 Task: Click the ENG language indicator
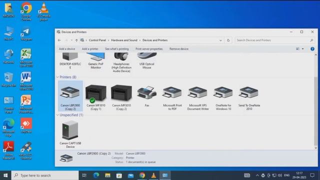[x=286, y=175]
